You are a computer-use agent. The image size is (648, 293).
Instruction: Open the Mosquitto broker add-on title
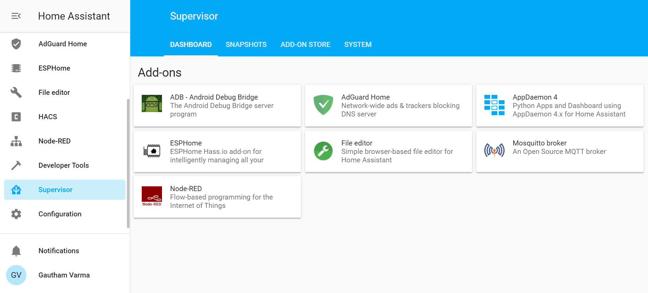point(540,143)
